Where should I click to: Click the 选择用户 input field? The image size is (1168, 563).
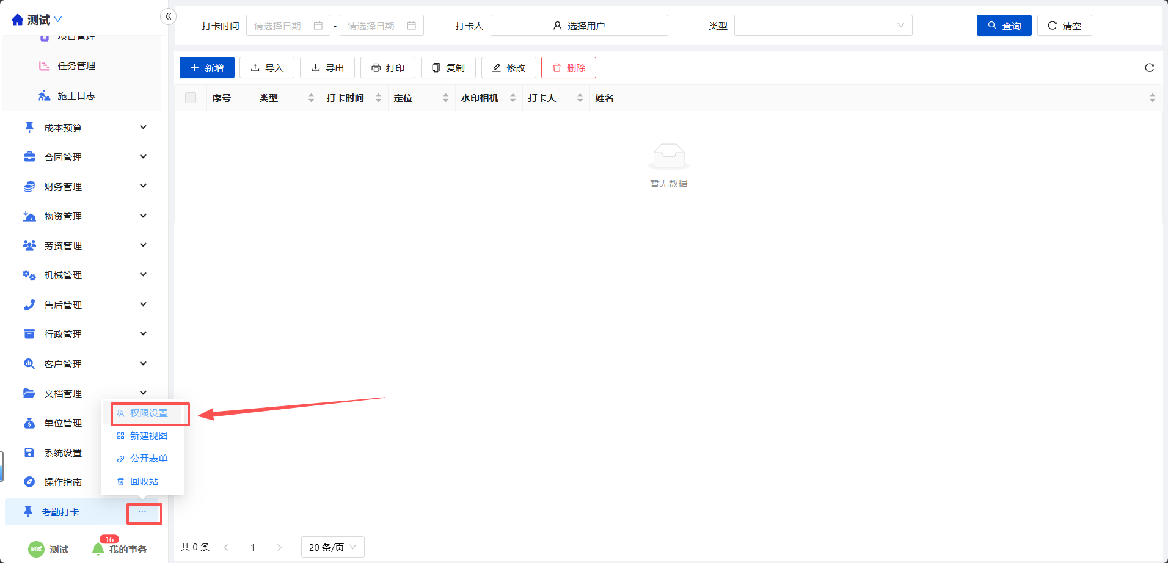click(579, 26)
